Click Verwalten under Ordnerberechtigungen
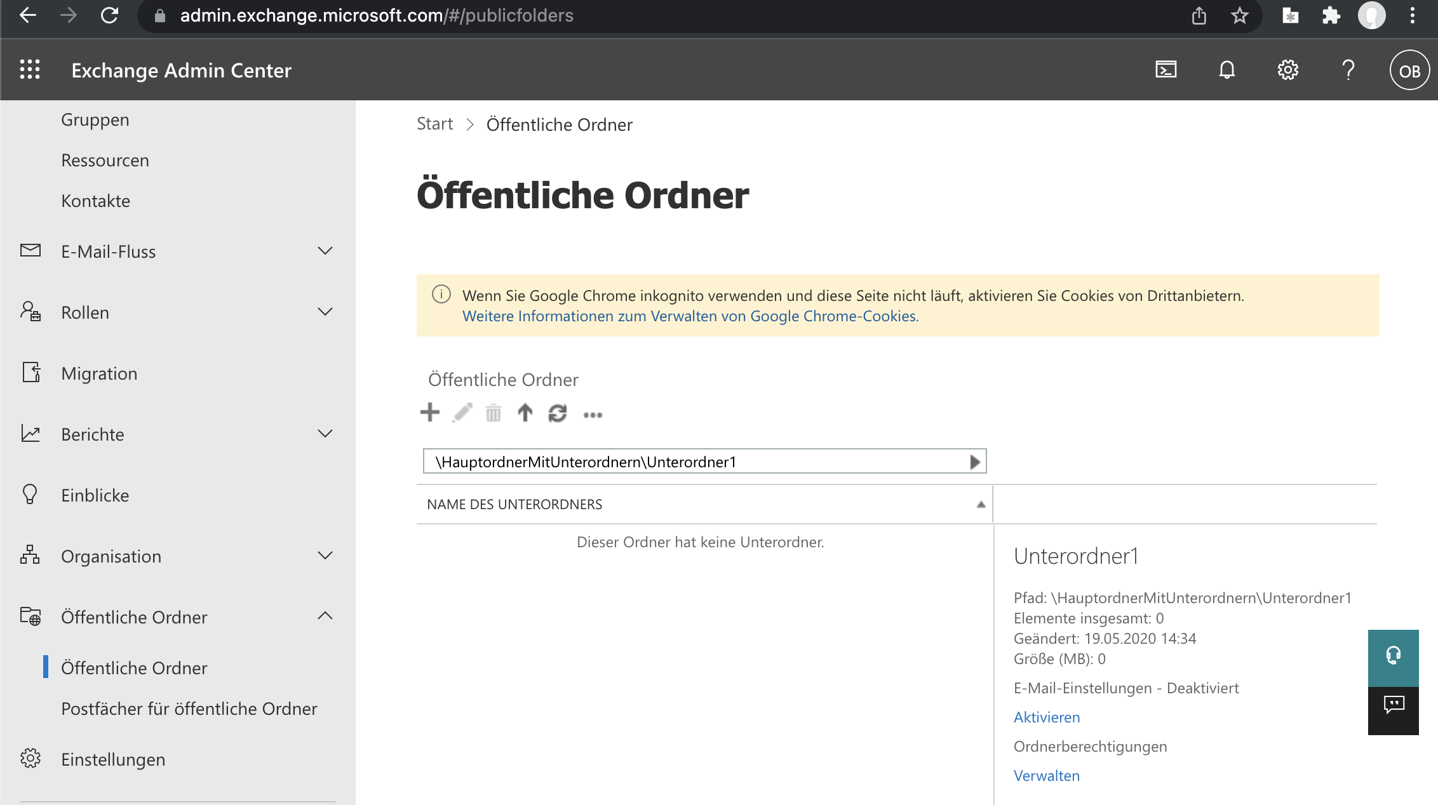Image resolution: width=1438 pixels, height=805 pixels. (x=1047, y=776)
